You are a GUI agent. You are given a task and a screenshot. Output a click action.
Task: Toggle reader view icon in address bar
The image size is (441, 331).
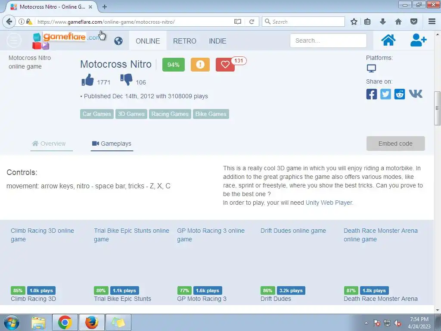[x=238, y=22]
